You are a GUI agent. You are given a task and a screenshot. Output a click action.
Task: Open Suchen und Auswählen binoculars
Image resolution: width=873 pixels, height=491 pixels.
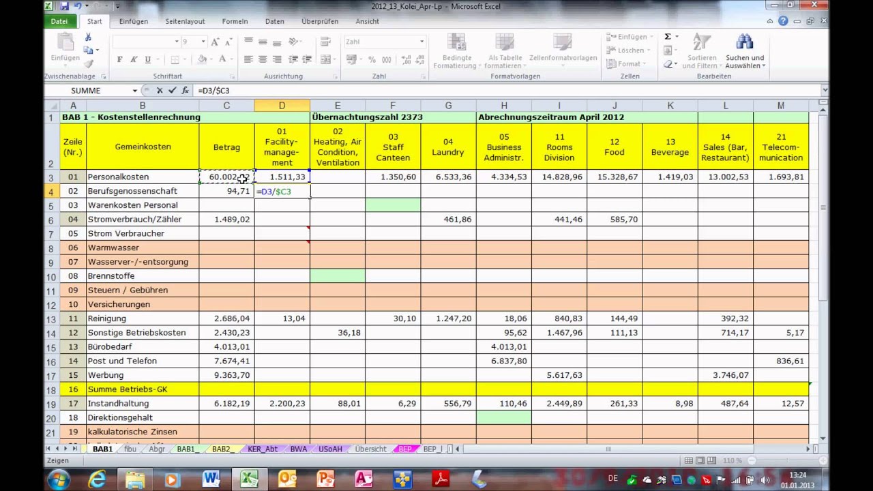[x=745, y=52]
